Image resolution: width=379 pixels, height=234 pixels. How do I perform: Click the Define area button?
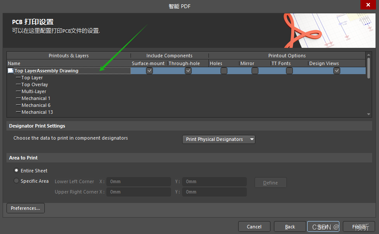(x=270, y=183)
